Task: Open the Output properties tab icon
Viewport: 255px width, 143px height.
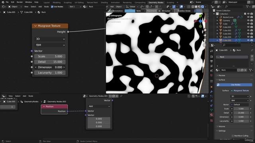Action: pos(212,61)
